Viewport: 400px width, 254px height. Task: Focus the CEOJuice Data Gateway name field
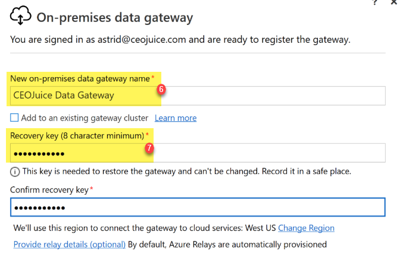198,96
